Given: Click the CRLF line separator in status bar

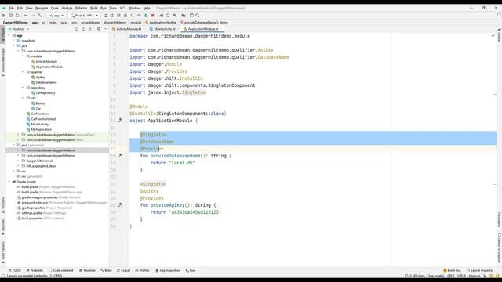Looking at the screenshot, I should pos(450,276).
